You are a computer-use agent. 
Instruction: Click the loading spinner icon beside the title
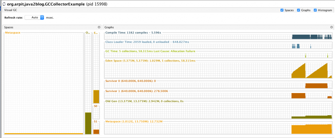point(4,4)
